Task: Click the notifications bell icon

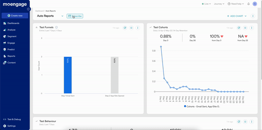Action: (249, 4)
